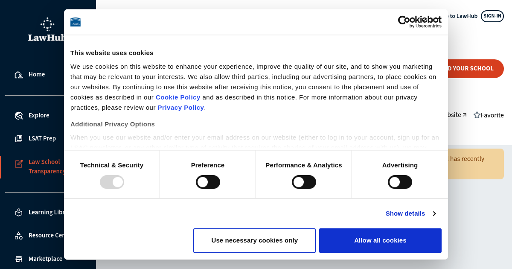Toggle the Technical & Security switch

[112, 182]
